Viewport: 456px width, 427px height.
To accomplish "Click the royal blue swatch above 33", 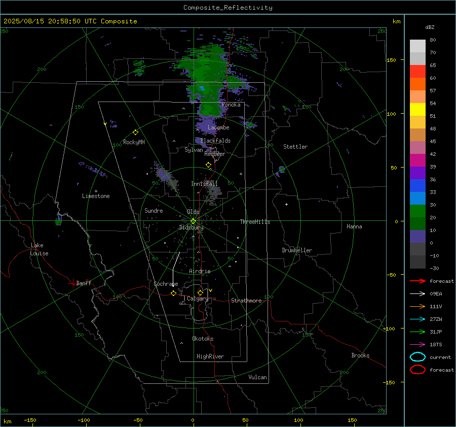I will pyautogui.click(x=417, y=186).
